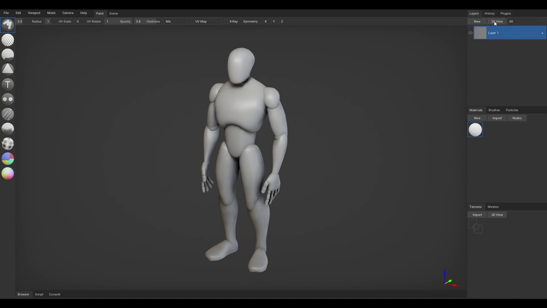Screen dimensions: 547x308
Task: Select the Text tool
Action: pyautogui.click(x=8, y=84)
